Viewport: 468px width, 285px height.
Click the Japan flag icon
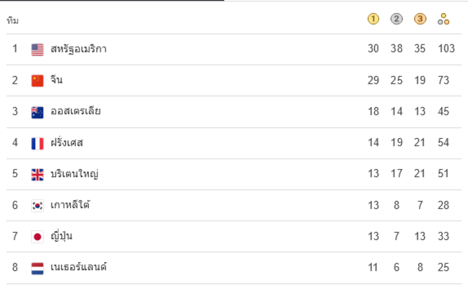coord(37,236)
